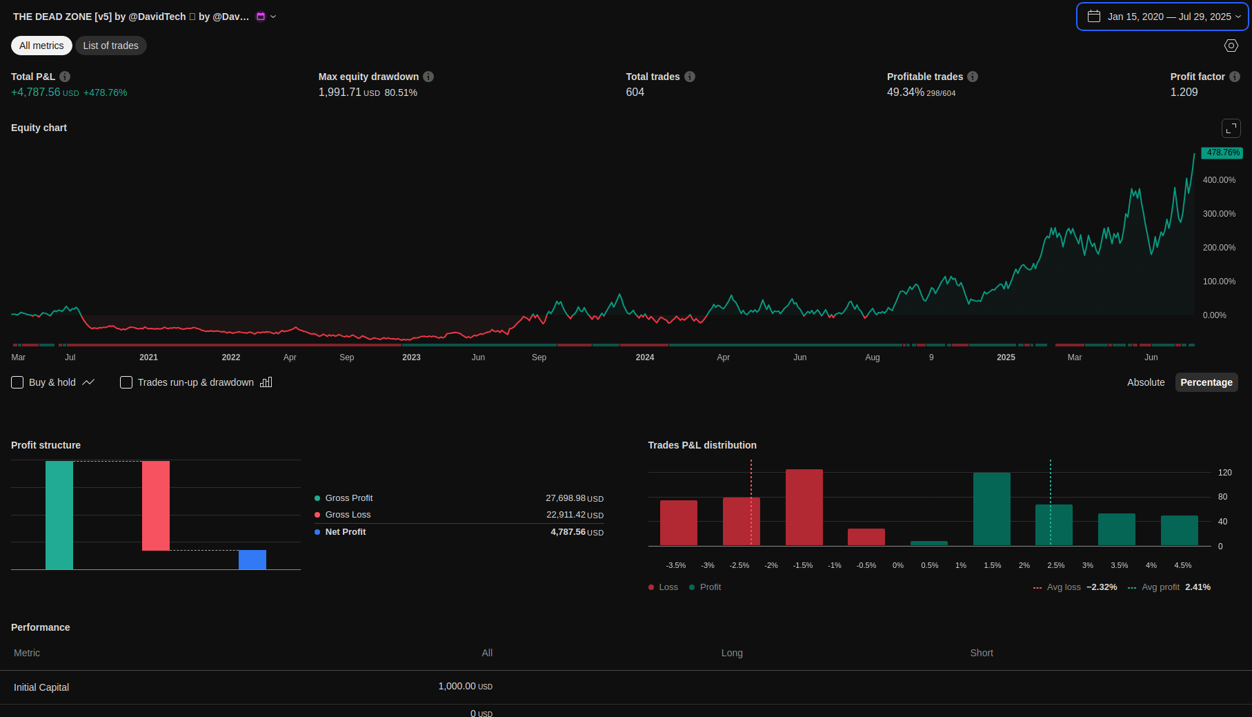
Task: Select Percentage display mode
Action: 1206,382
